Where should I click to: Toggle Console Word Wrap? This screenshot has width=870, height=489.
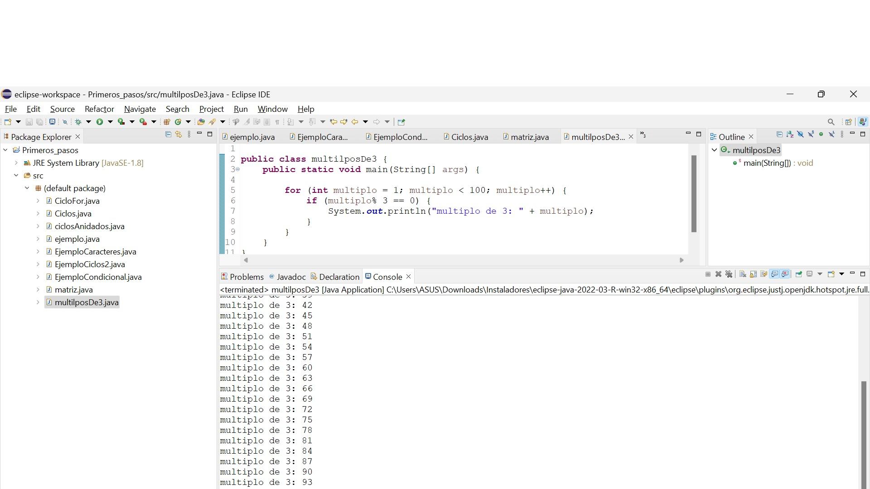click(x=764, y=274)
